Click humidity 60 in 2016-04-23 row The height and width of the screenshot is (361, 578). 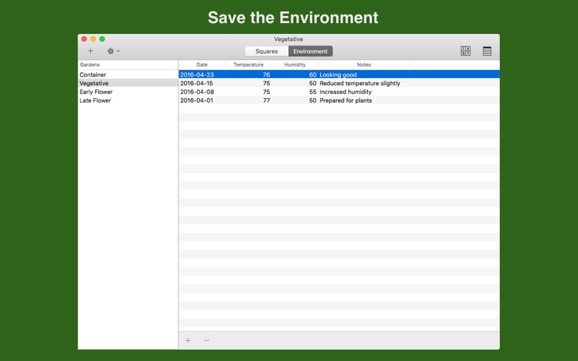click(x=313, y=74)
